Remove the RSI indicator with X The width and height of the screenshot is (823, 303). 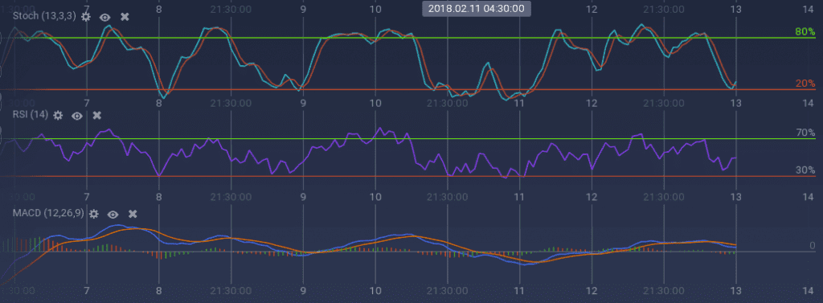click(x=96, y=116)
